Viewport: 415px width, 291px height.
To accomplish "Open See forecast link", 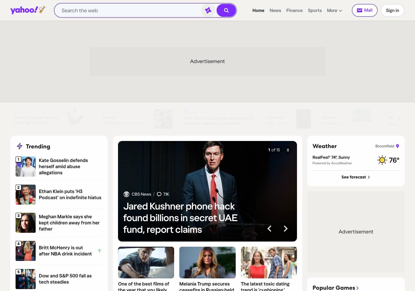I will click(356, 177).
